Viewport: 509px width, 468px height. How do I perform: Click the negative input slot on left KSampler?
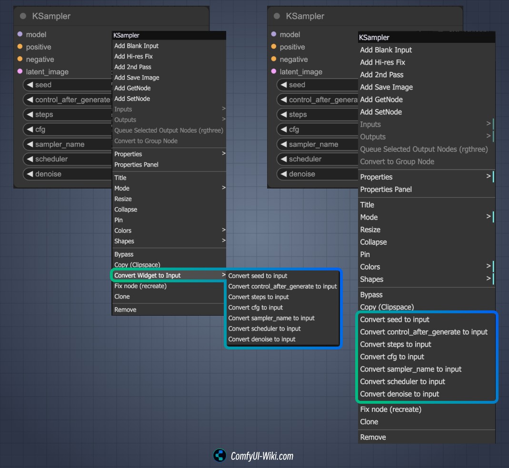(20, 59)
